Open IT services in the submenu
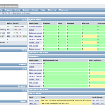 point(63,10)
